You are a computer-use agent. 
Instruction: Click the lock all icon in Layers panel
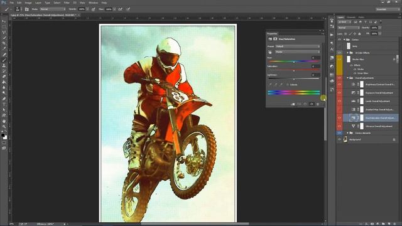pos(359,33)
